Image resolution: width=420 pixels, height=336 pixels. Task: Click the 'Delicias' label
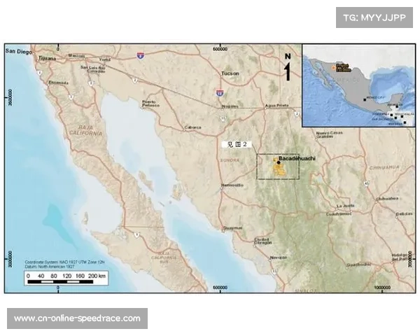(x=405, y=213)
